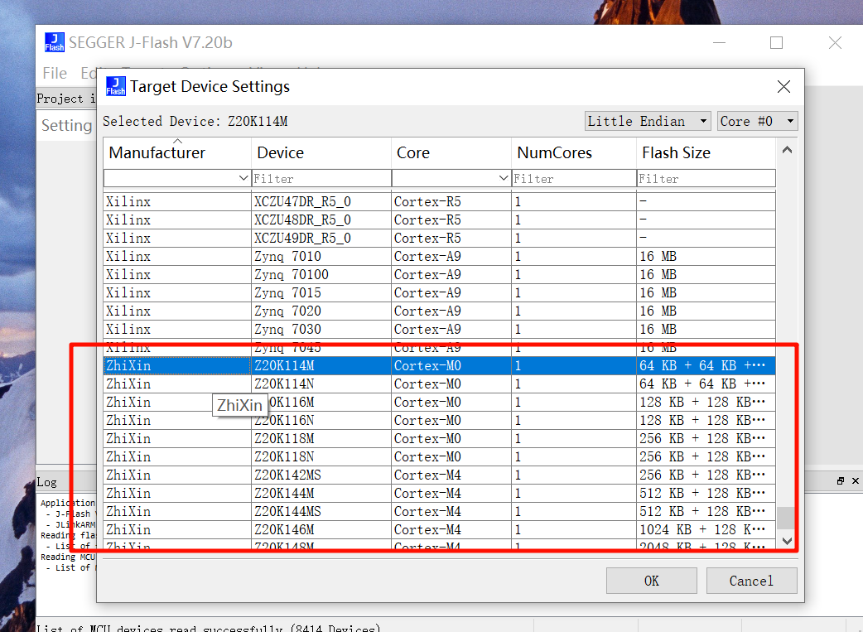Select the Zynq 7010 device row
The height and width of the screenshot is (632, 863).
(439, 256)
